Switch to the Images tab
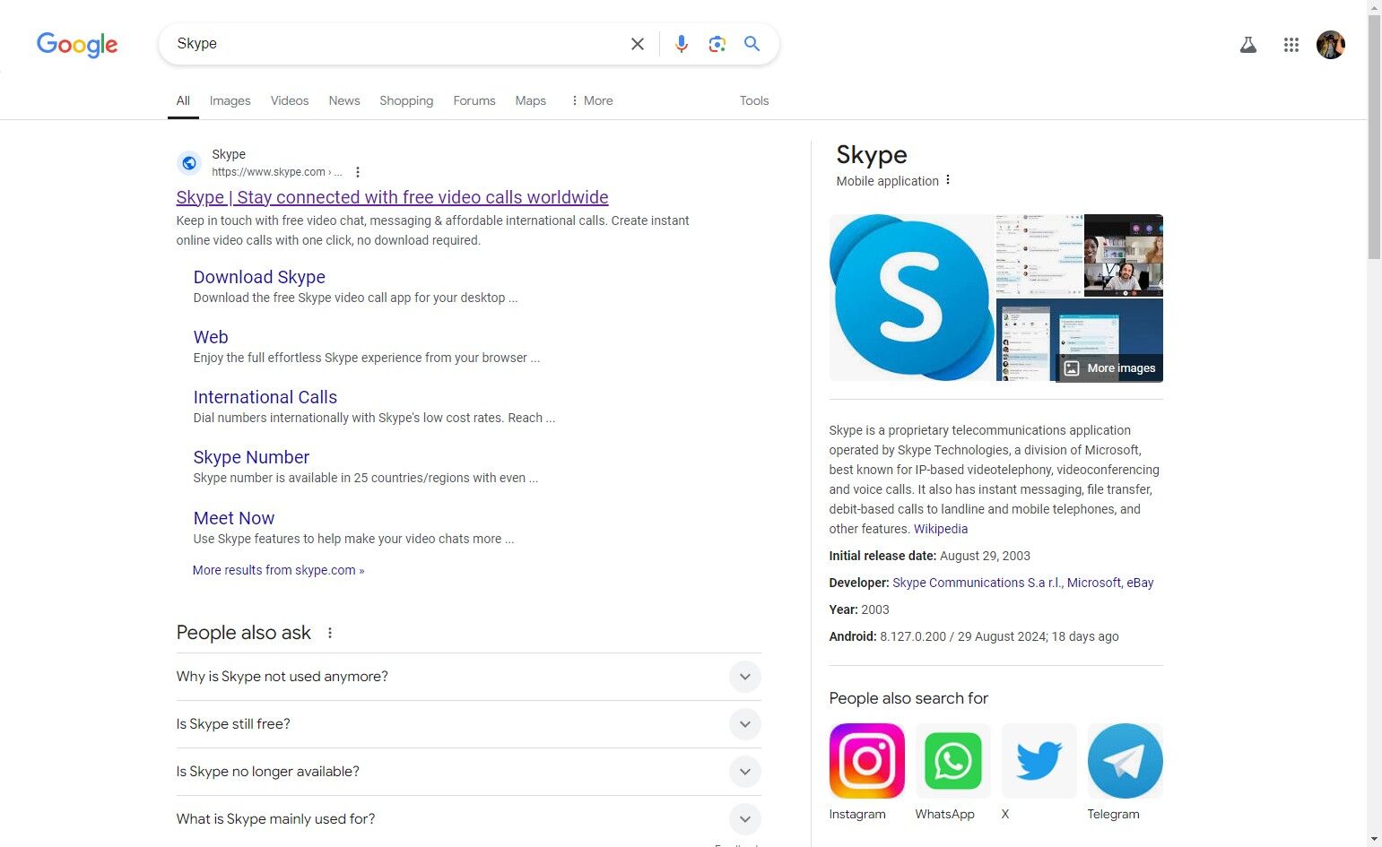 click(x=230, y=100)
